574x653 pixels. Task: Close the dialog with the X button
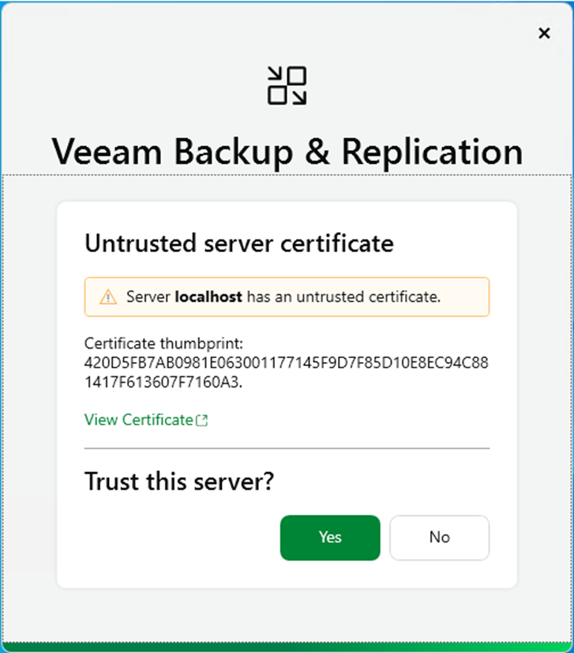point(543,33)
